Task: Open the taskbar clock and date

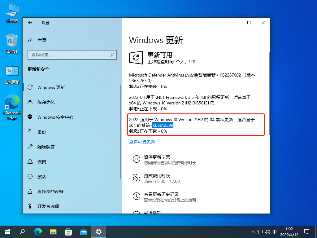Action: 289,232
